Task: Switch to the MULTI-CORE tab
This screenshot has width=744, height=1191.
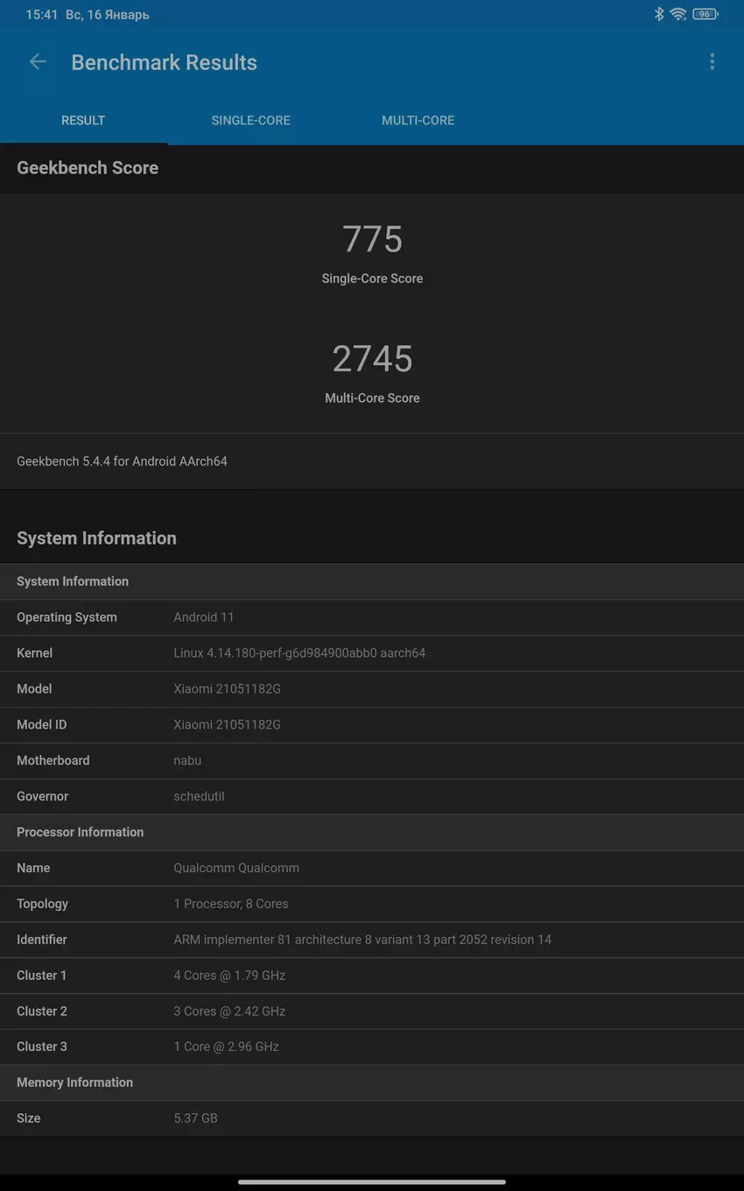Action: click(418, 121)
